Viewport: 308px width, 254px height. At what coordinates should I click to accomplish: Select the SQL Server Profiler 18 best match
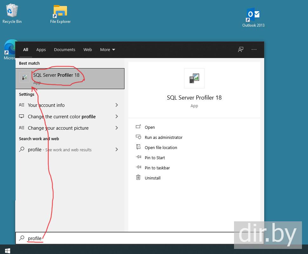[70, 78]
